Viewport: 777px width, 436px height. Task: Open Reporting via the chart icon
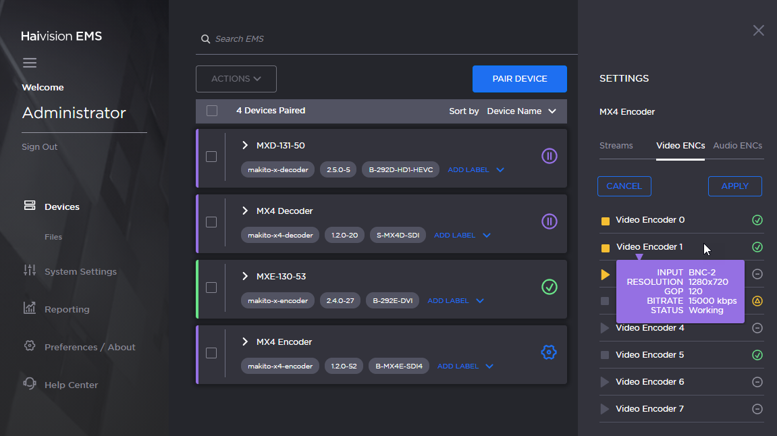coord(29,308)
